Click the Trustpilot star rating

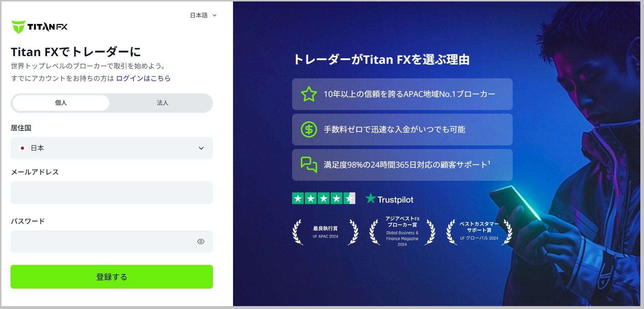tap(323, 199)
